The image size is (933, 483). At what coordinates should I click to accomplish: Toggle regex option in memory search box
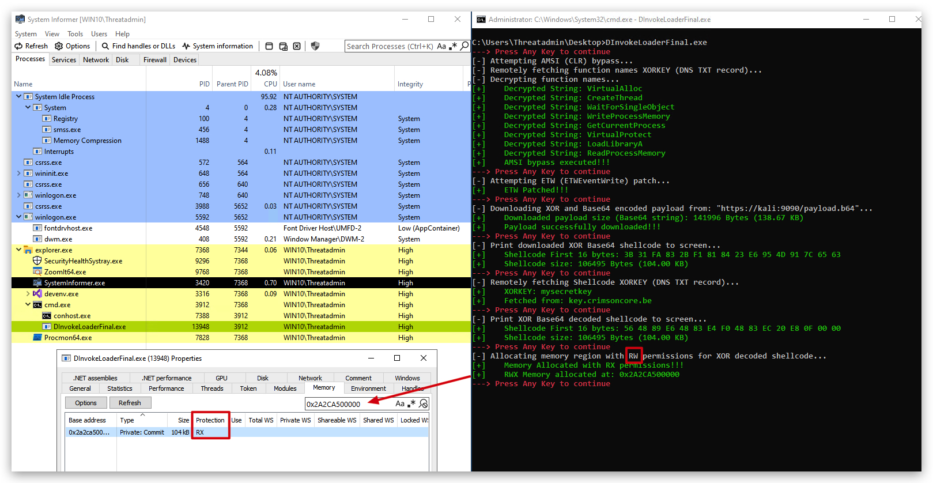tap(411, 403)
